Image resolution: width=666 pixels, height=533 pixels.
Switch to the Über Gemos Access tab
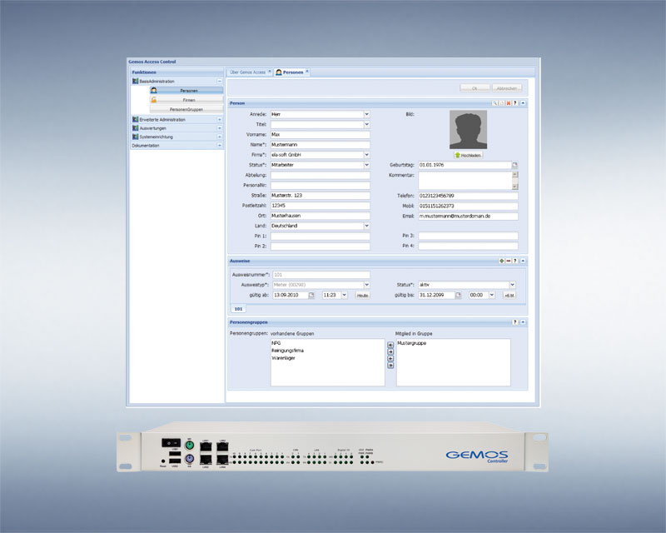[x=247, y=72]
